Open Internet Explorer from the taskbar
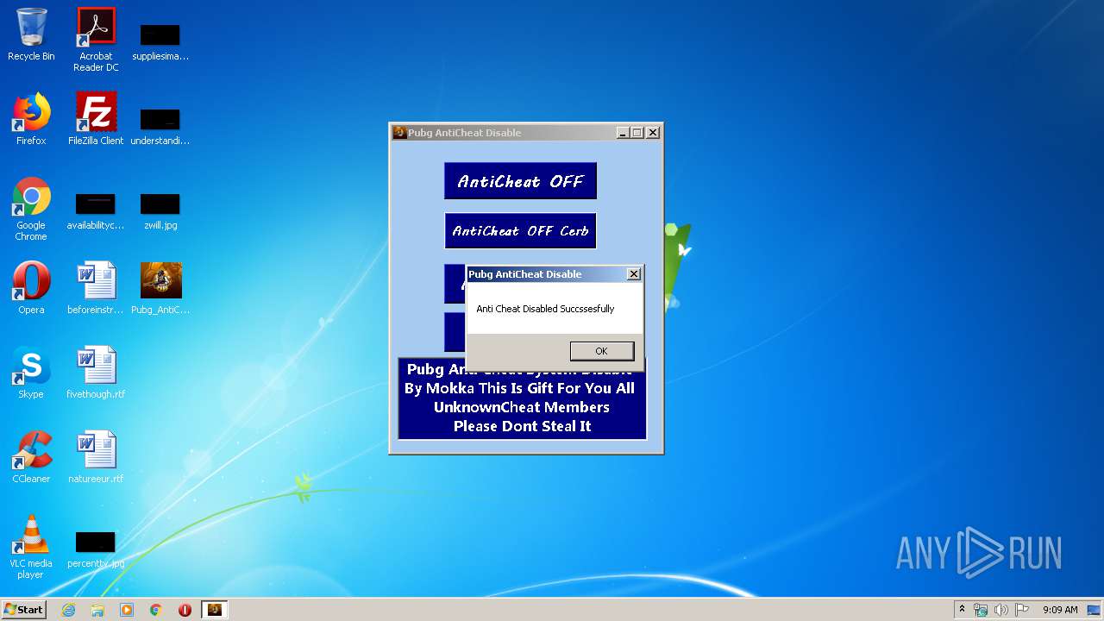The width and height of the screenshot is (1104, 621). [68, 610]
